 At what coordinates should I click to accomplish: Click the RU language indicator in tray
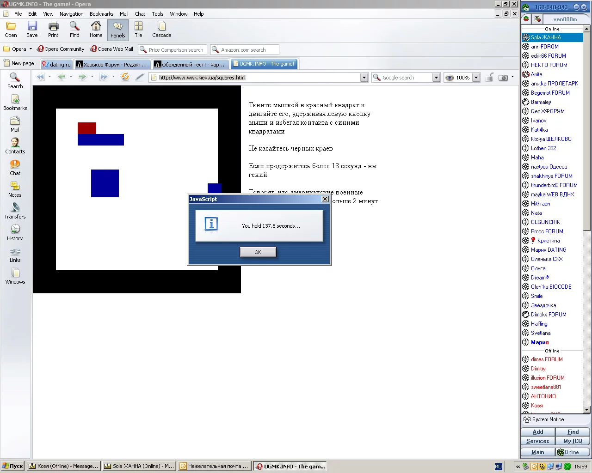(498, 467)
